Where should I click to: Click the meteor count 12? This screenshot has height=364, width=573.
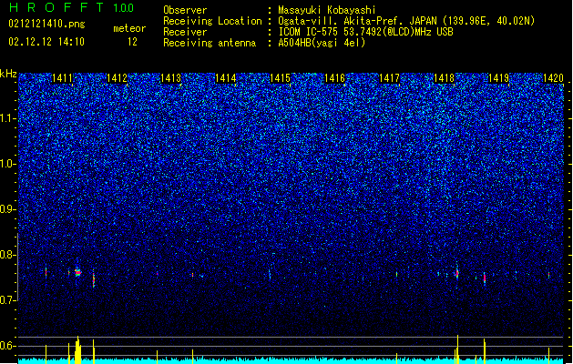(132, 42)
